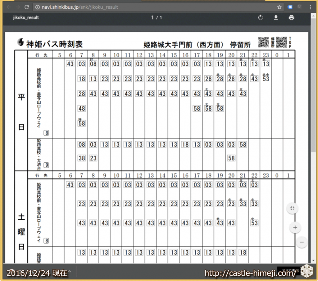View site information via the info icon
318x281 pixels.
point(37,7)
